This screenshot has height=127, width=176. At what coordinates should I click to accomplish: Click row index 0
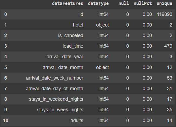coord(6,14)
